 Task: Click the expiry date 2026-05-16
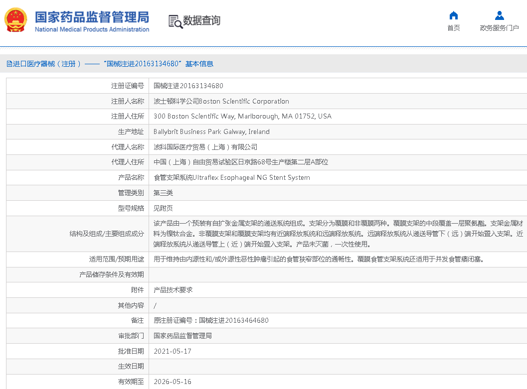click(x=172, y=382)
